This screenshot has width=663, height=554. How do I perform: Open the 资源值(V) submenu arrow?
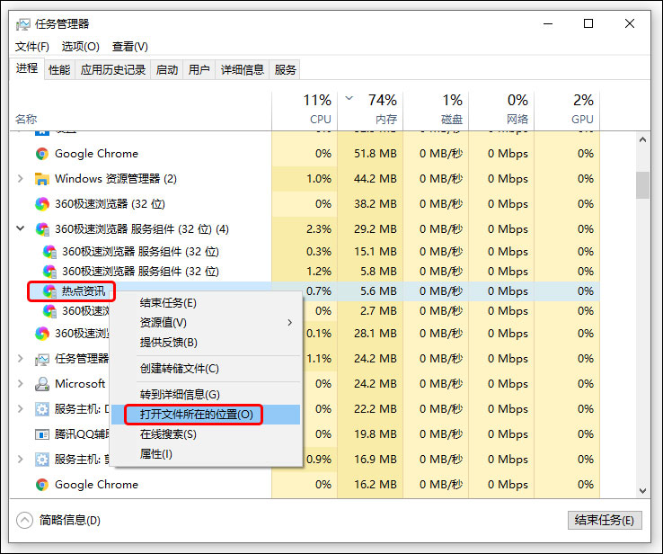pyautogui.click(x=289, y=323)
